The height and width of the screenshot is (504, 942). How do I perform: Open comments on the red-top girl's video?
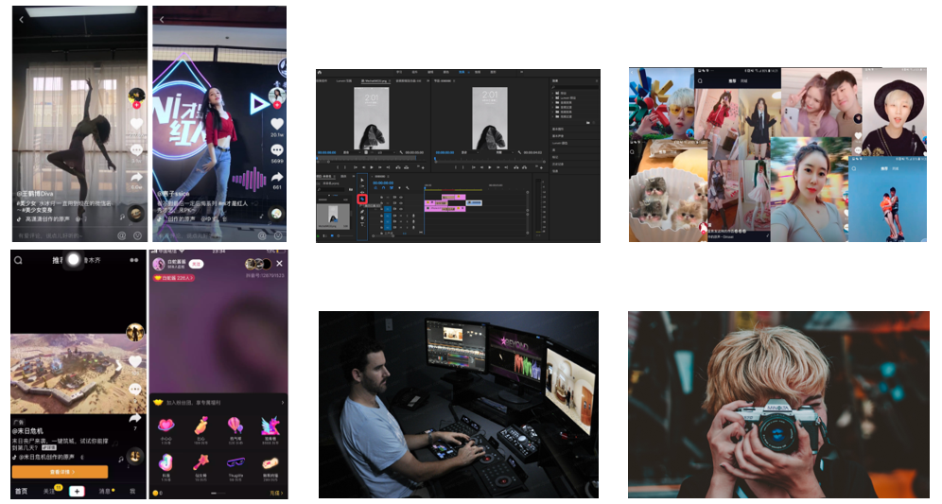point(277,149)
